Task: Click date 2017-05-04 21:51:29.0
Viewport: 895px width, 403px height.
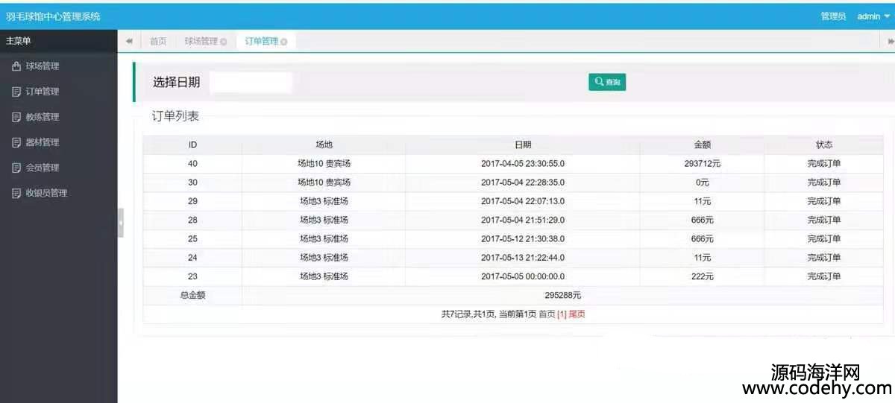Action: click(x=523, y=220)
